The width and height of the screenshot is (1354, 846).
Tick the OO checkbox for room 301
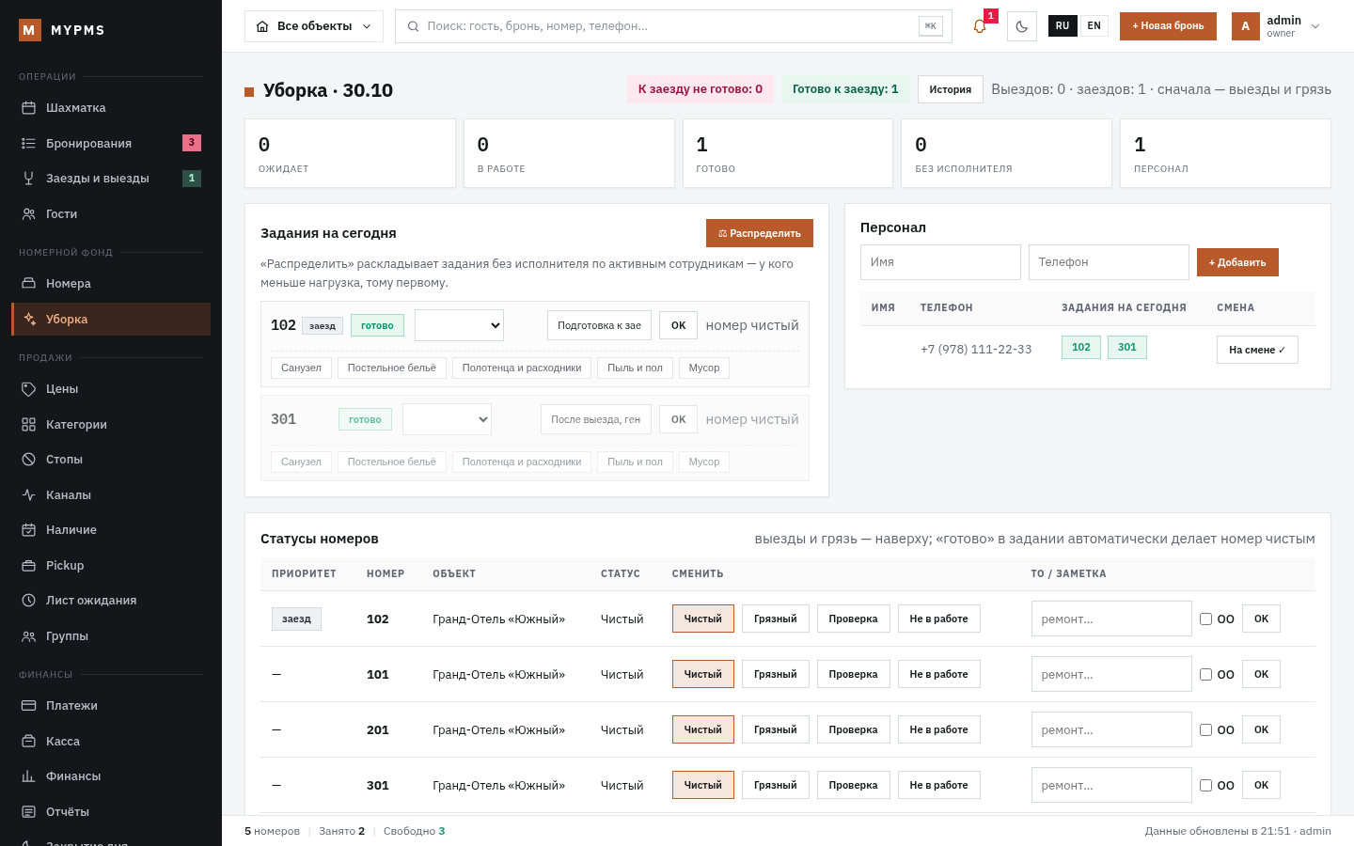pos(1205,785)
